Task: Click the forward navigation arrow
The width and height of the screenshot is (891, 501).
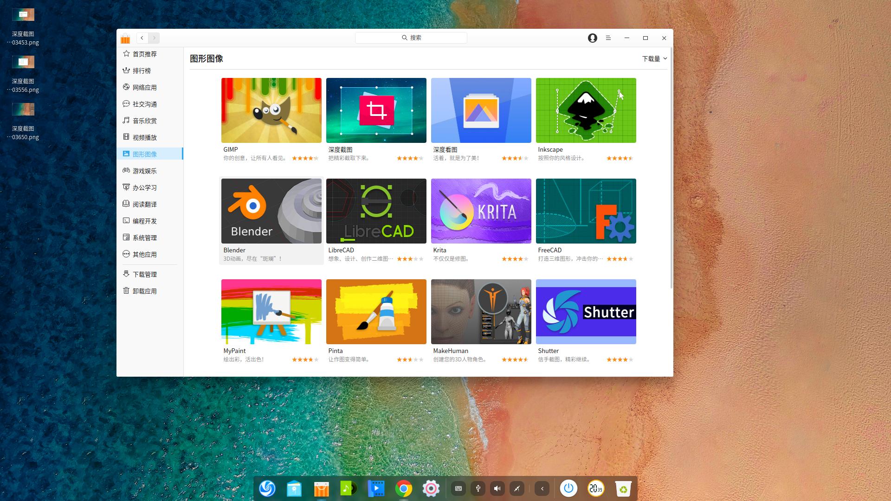Action: (154, 38)
